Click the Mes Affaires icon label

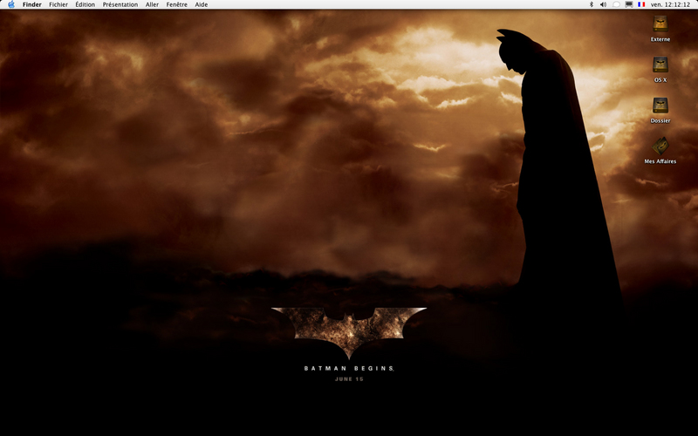tap(660, 161)
